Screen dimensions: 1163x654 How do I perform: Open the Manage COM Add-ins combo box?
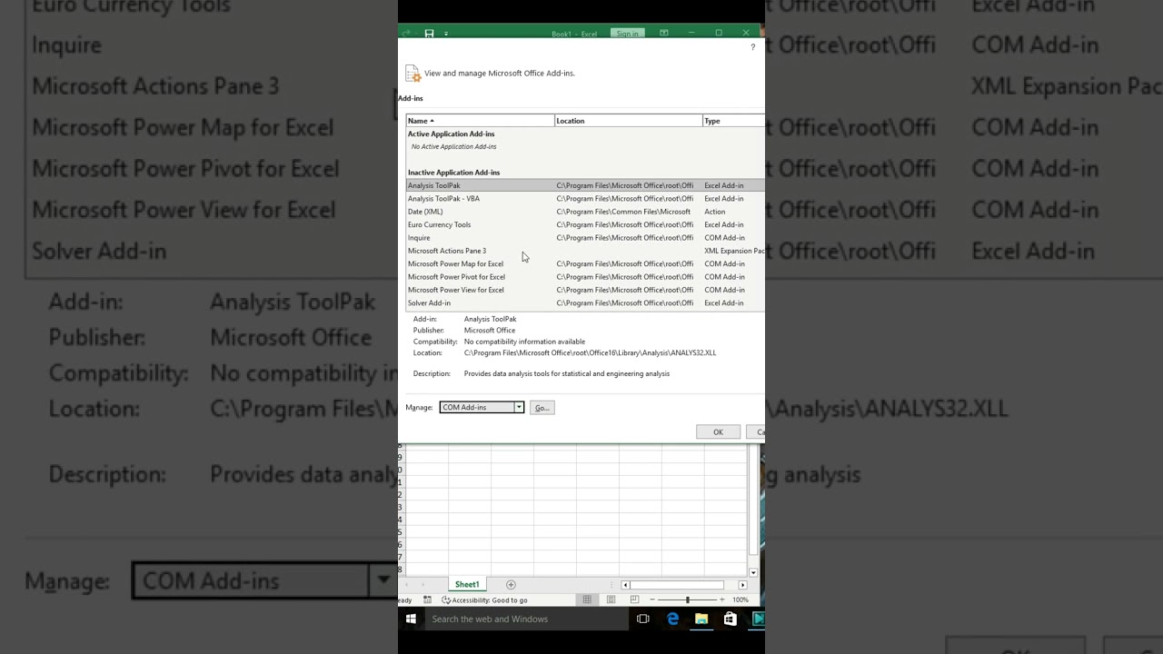click(482, 407)
